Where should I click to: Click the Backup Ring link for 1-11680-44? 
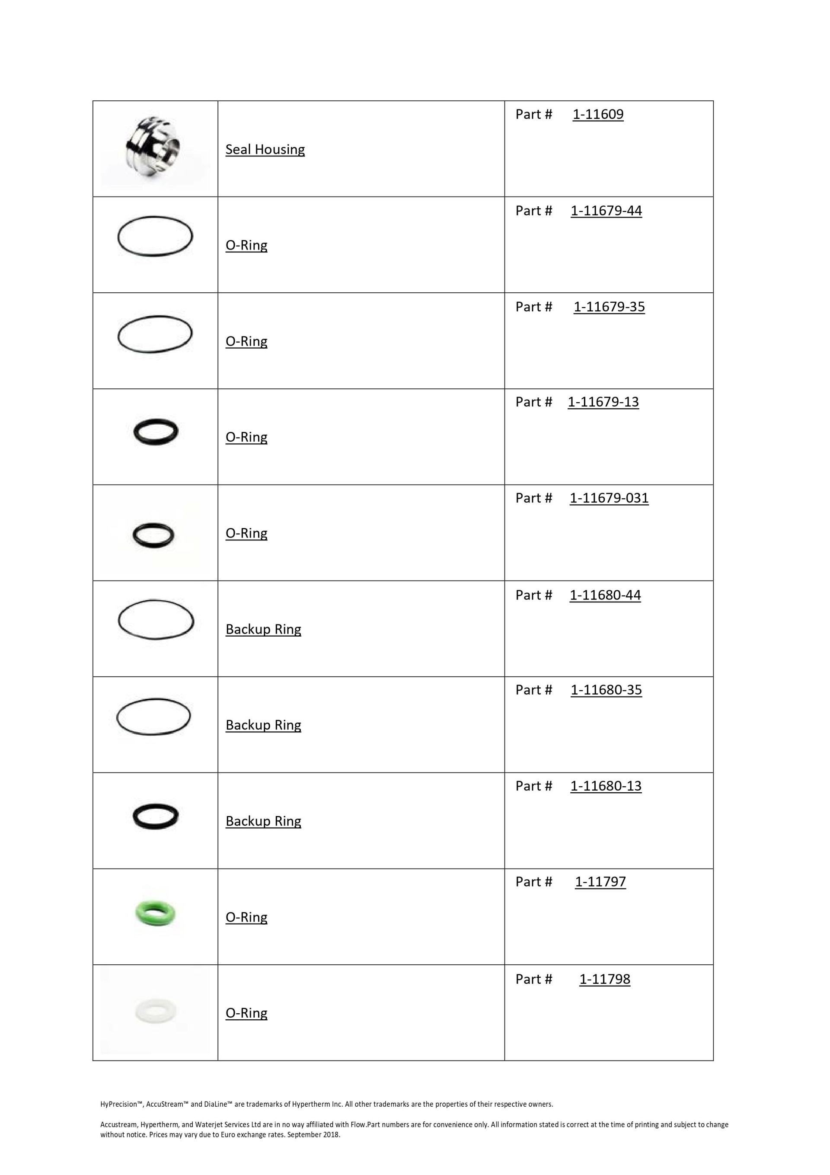click(x=264, y=629)
